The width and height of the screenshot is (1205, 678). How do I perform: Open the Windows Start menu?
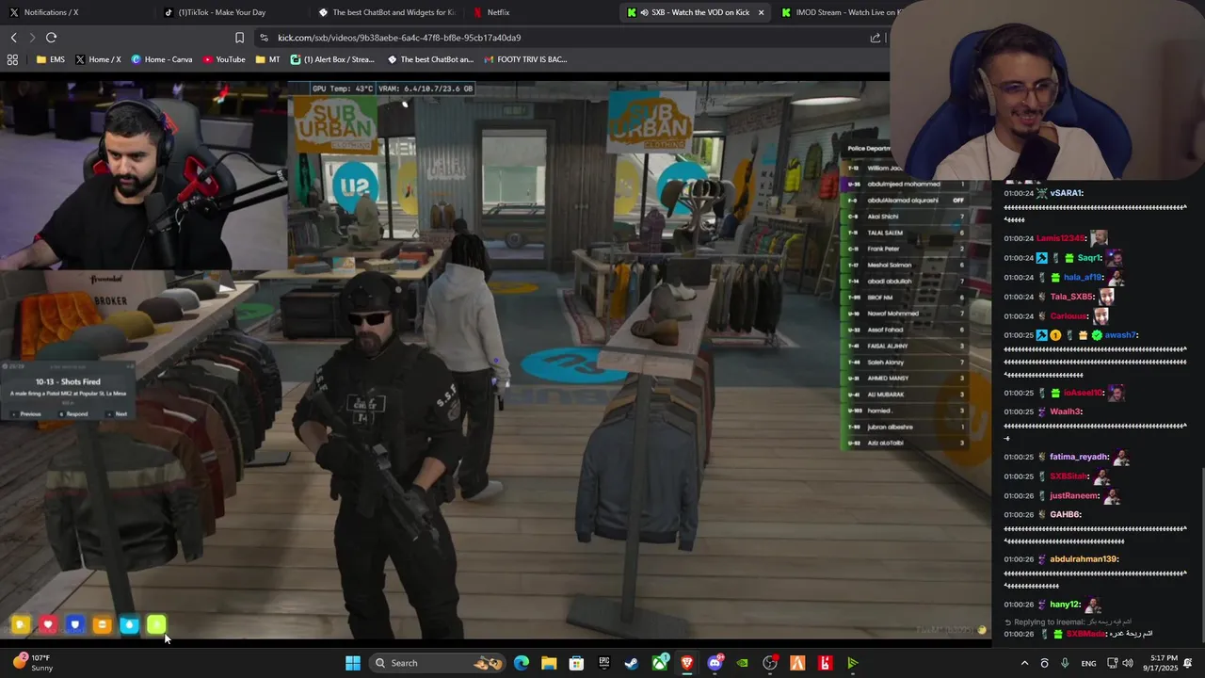pos(353,663)
